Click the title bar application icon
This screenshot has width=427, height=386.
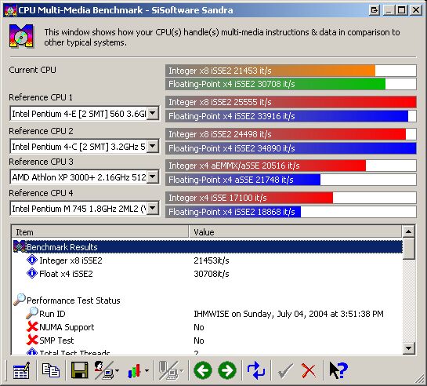pyautogui.click(x=11, y=10)
